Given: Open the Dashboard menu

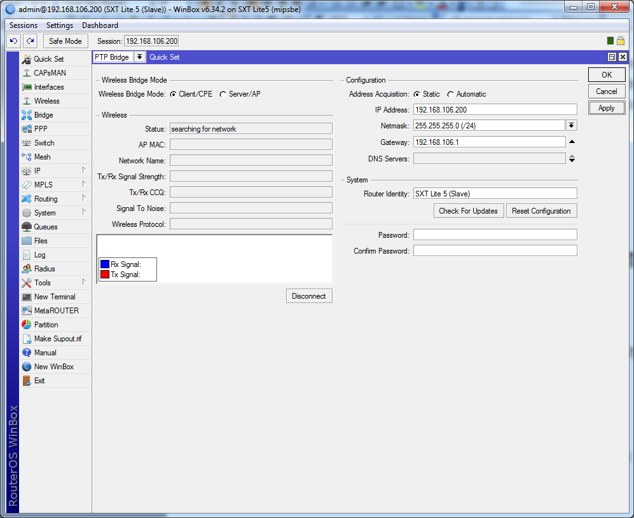Looking at the screenshot, I should (100, 25).
